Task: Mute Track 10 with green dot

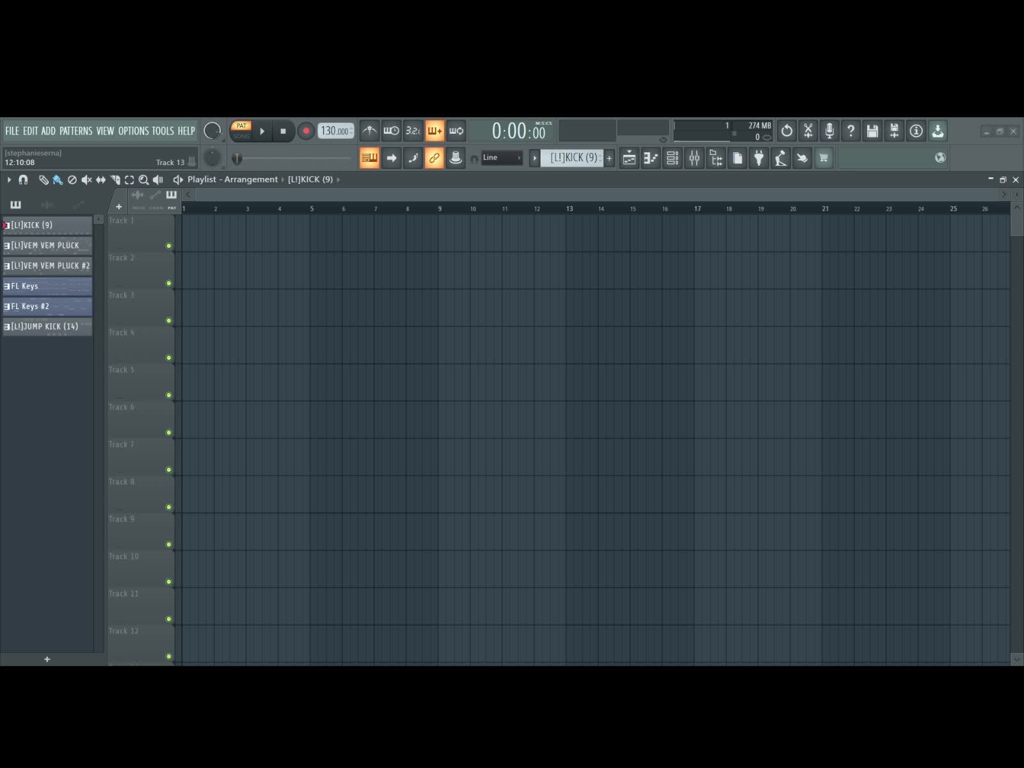Action: point(169,582)
